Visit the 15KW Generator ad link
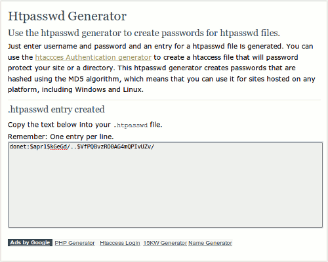This screenshot has height=262, width=328. (165, 243)
